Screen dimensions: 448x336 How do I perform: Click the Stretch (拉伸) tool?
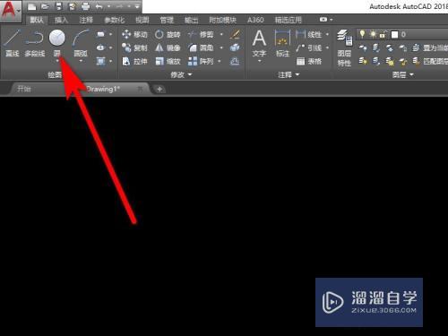134,62
